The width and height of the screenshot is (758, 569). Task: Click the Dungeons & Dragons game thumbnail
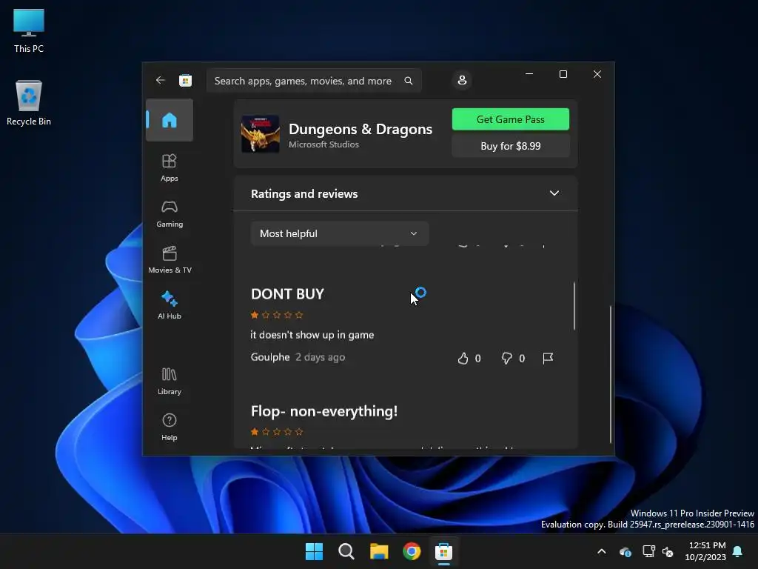click(x=260, y=133)
